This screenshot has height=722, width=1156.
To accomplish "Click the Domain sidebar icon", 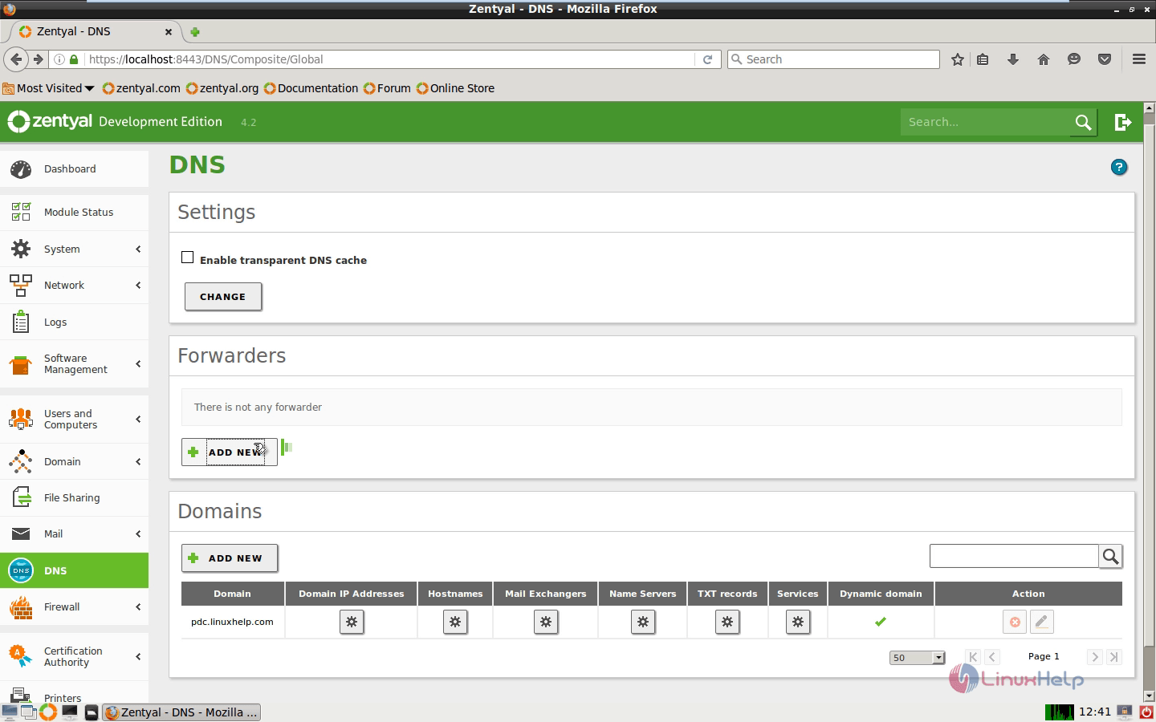I will tap(21, 461).
